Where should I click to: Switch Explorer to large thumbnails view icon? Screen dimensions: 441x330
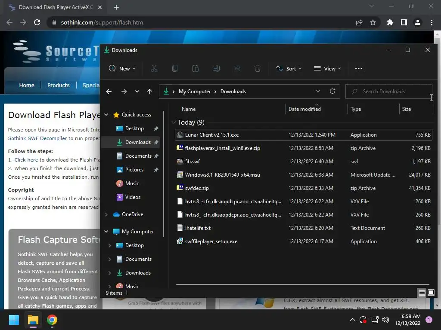[431, 293]
